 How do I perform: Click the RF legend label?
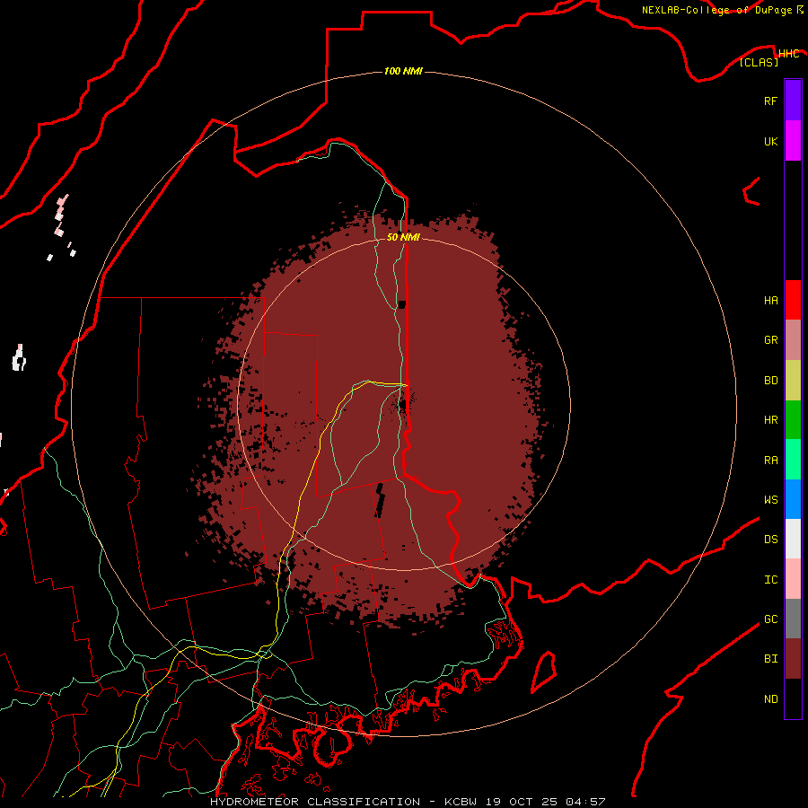click(x=770, y=101)
